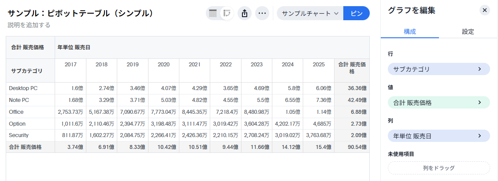This screenshot has height=181, width=498.
Task: Open the three-dot more options menu
Action: (262, 13)
